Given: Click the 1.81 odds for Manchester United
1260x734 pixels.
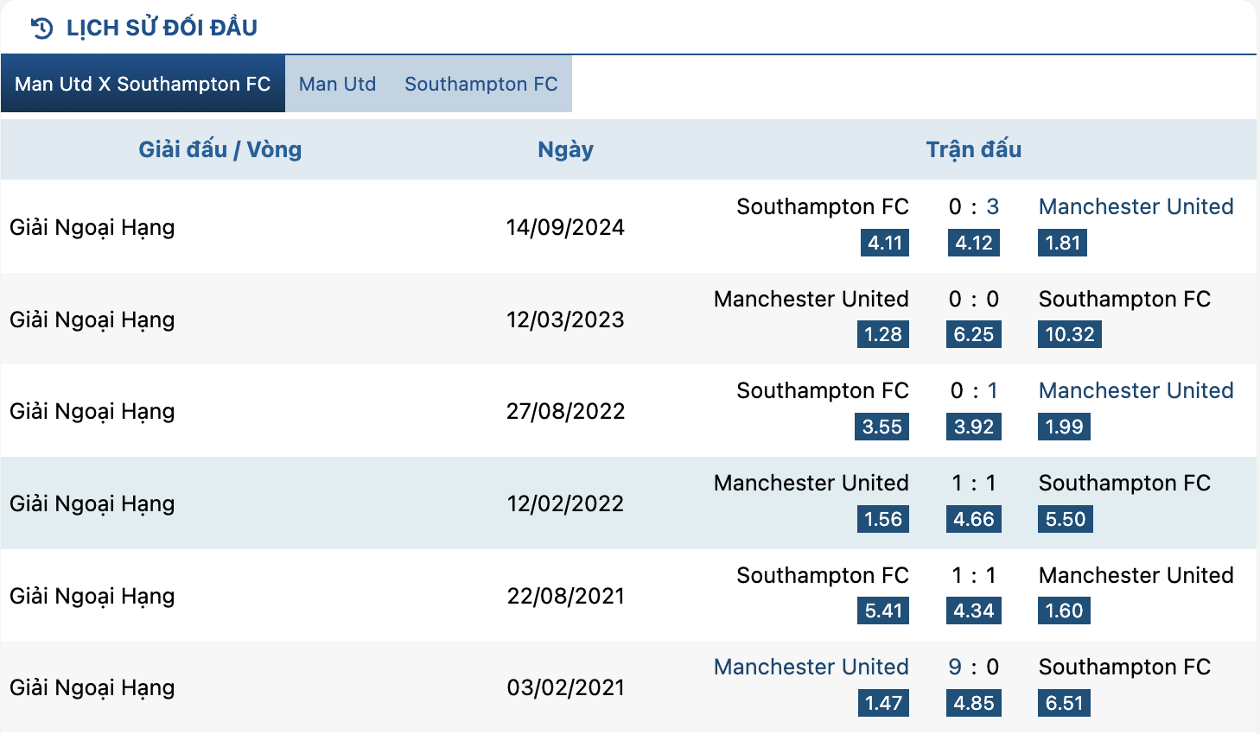Looking at the screenshot, I should coord(1063,243).
